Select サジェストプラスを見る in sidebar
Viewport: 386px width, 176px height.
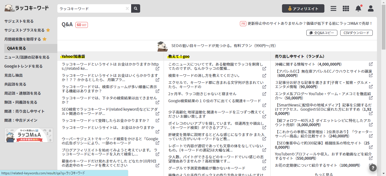pos(27,30)
